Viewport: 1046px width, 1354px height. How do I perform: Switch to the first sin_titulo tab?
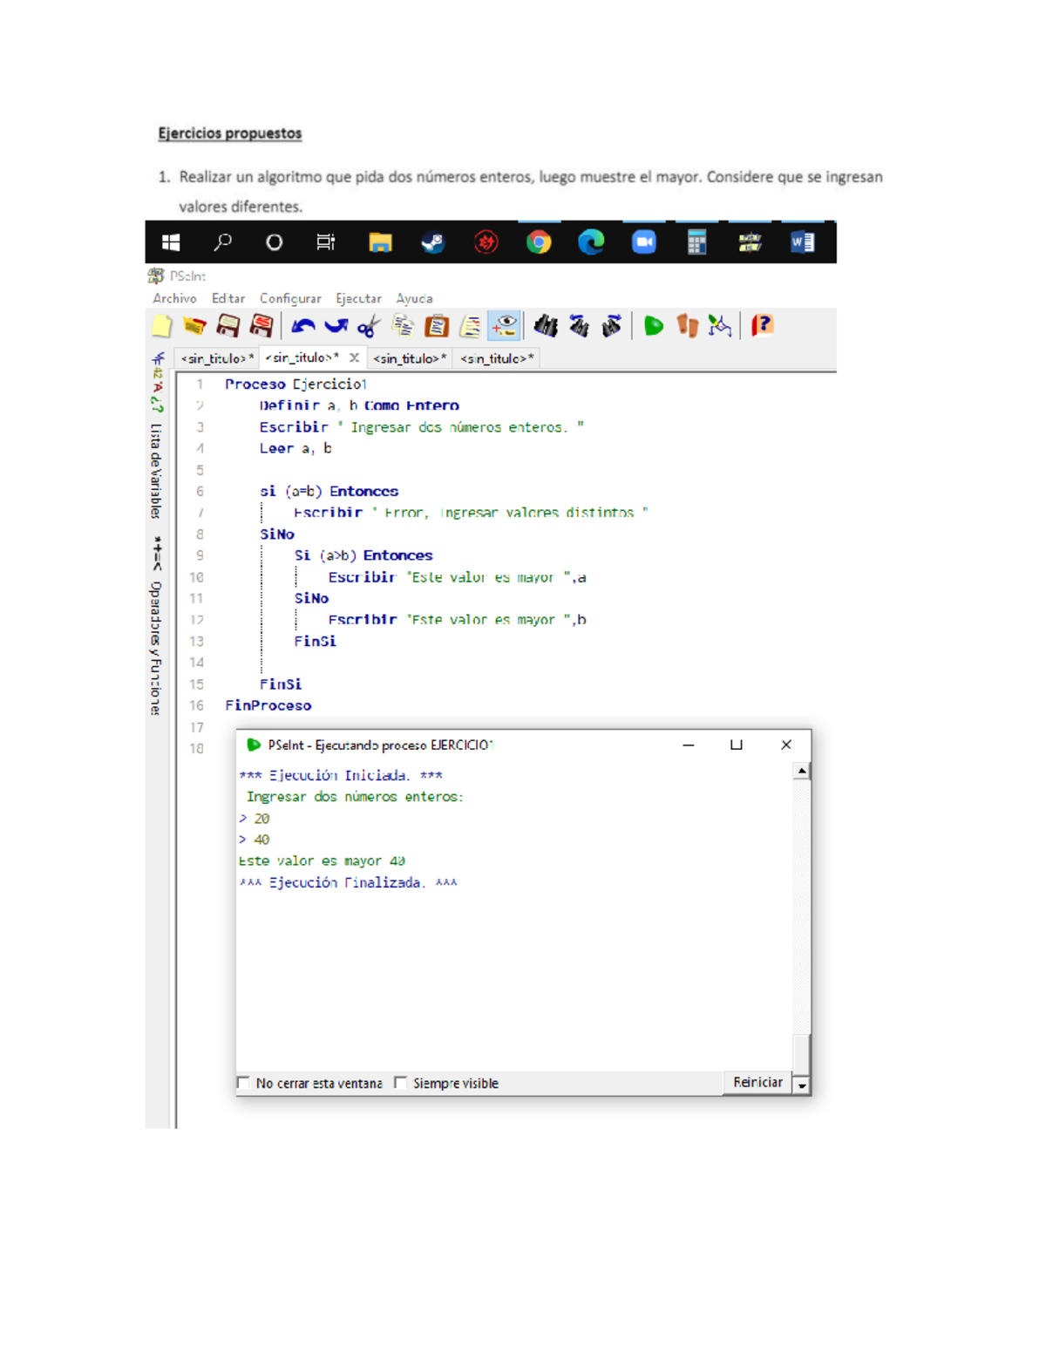216,358
